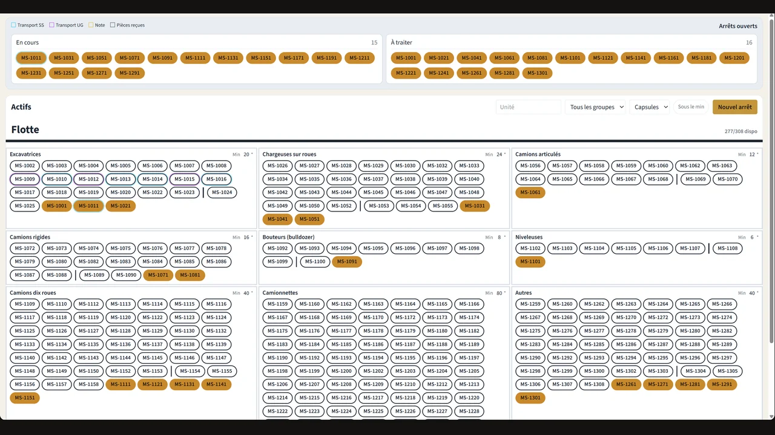Viewport: 775px width, 435px height.
Task: Open stopped unit MS-1051 in Chargeuses sur roues
Action: point(309,219)
